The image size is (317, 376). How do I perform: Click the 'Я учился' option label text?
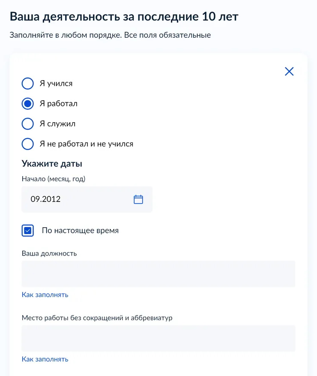[56, 84]
